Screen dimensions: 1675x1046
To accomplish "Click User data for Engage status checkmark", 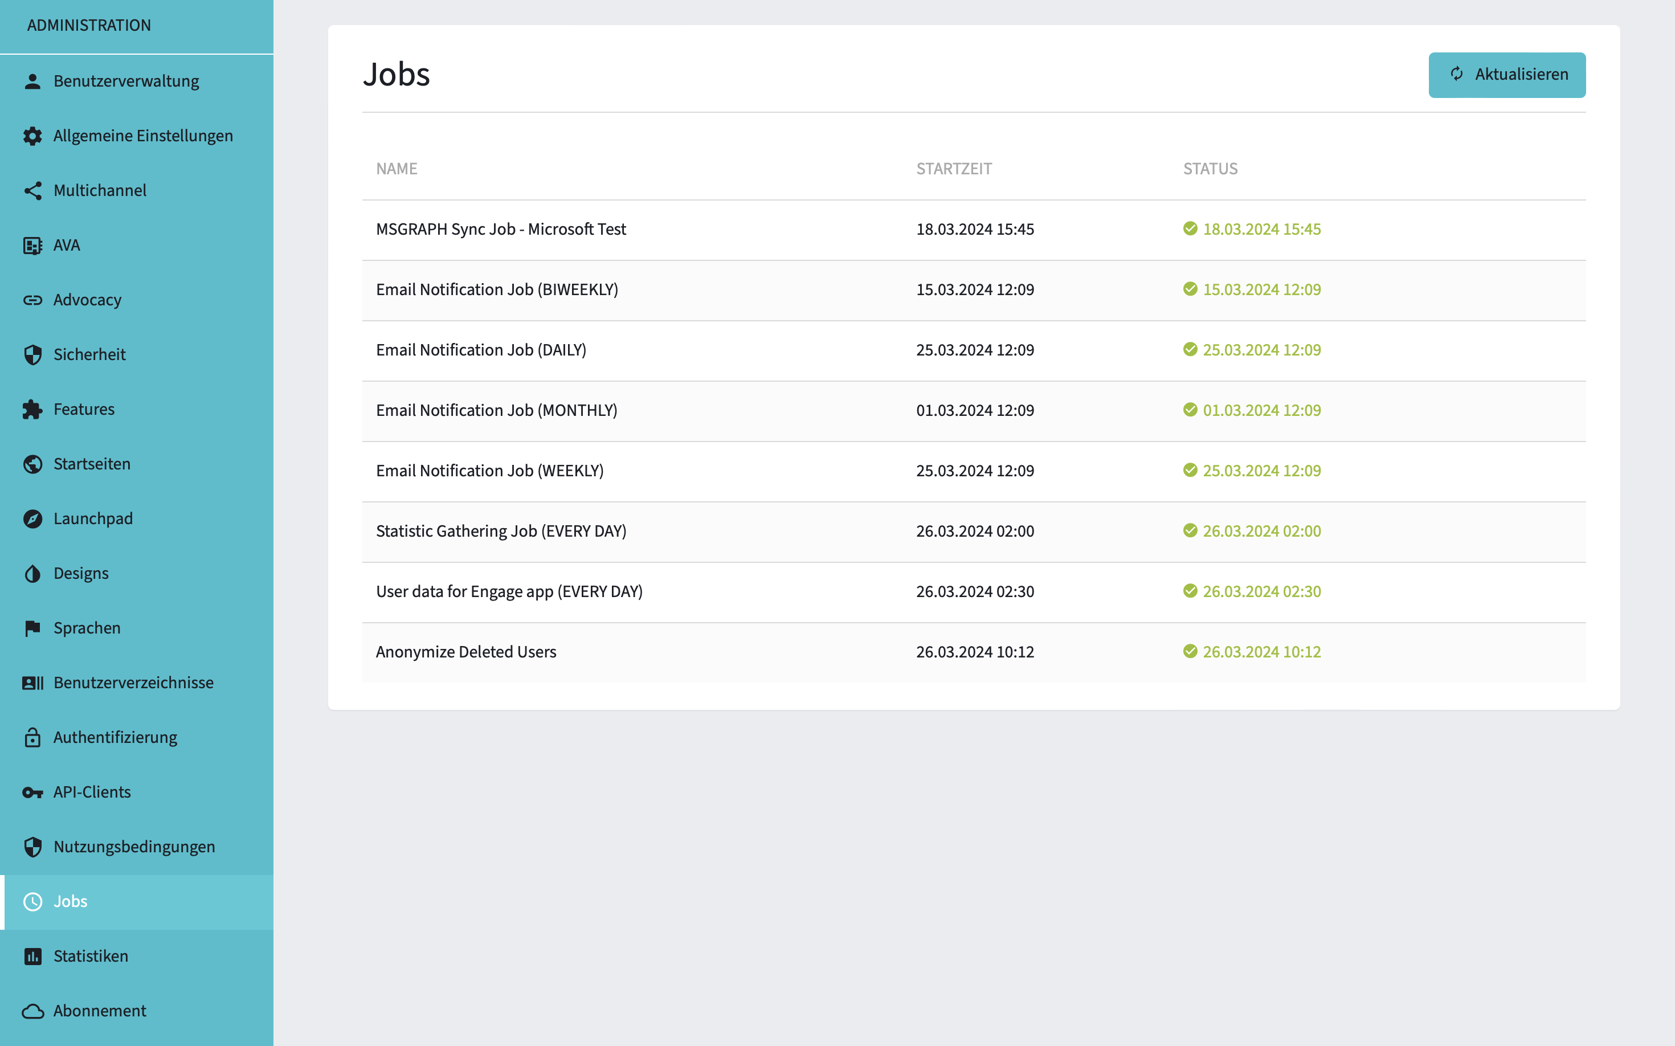I will [1190, 591].
